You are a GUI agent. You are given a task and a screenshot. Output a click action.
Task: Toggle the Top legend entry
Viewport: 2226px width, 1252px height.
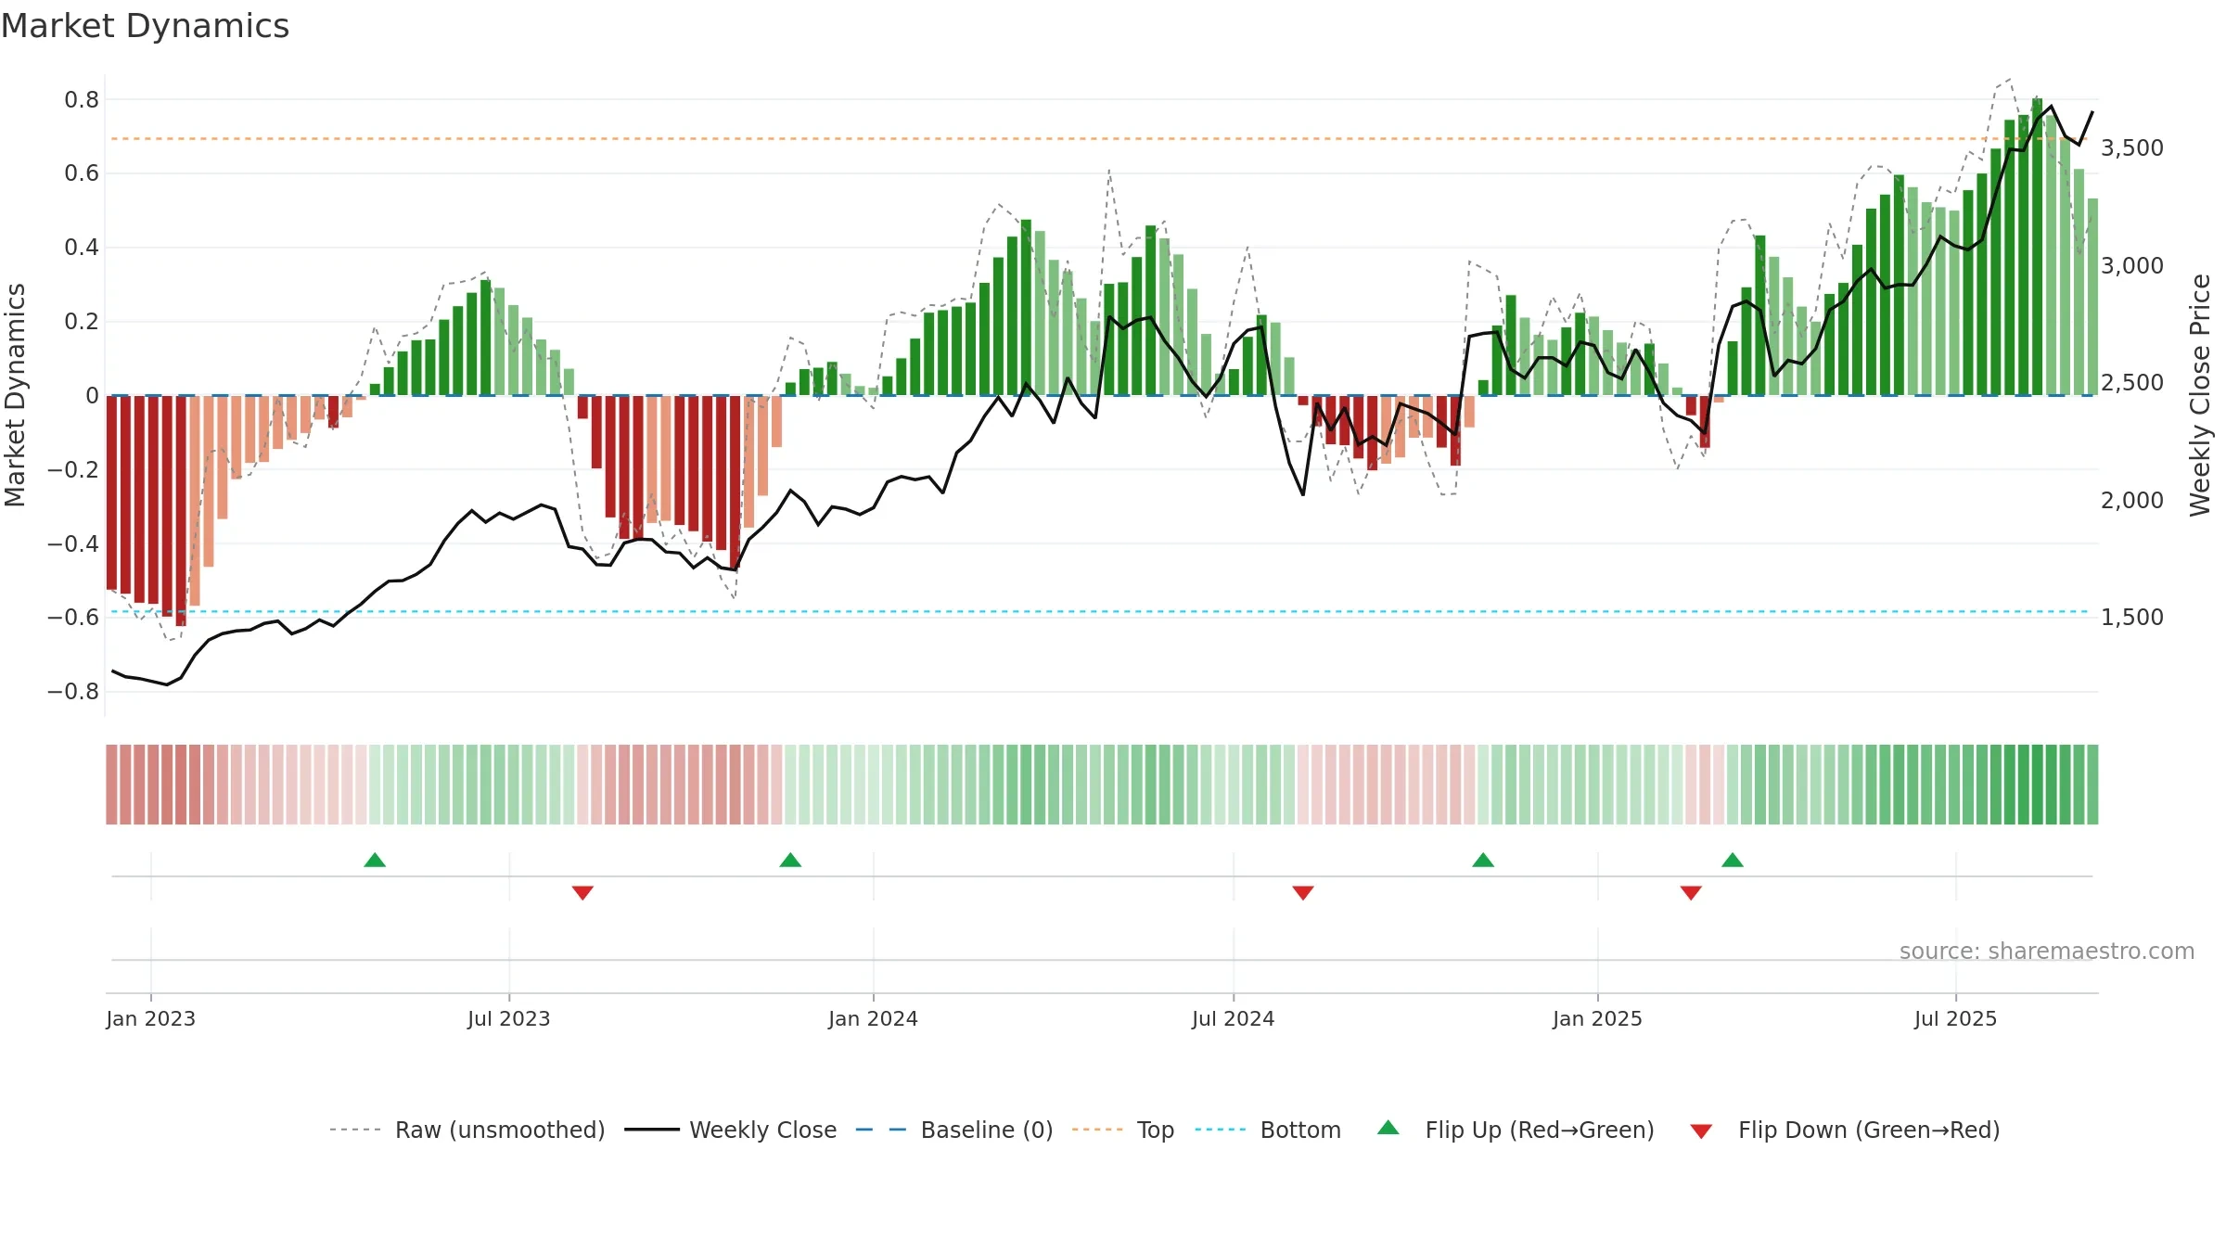coord(1123,1130)
